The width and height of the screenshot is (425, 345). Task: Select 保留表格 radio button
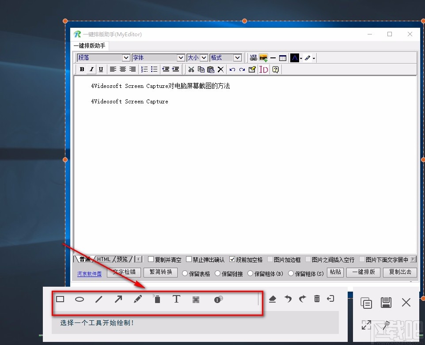(x=185, y=273)
